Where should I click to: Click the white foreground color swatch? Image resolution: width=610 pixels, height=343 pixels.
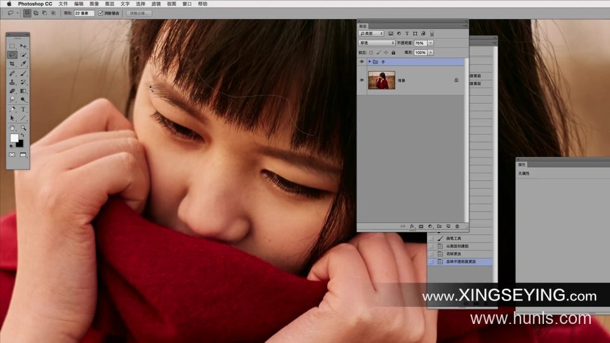(14, 138)
